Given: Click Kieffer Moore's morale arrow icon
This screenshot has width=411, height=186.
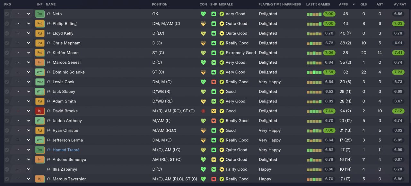Looking at the screenshot, I should click(222, 53).
